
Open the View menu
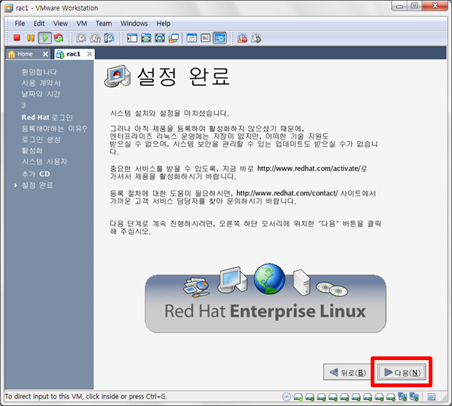click(x=60, y=23)
